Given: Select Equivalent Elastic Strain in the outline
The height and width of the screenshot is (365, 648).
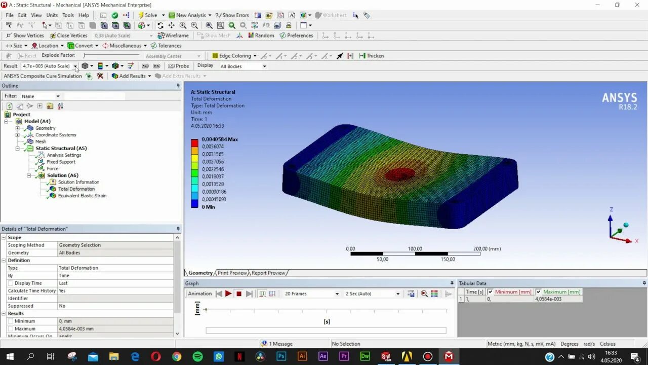Looking at the screenshot, I should click(x=82, y=196).
